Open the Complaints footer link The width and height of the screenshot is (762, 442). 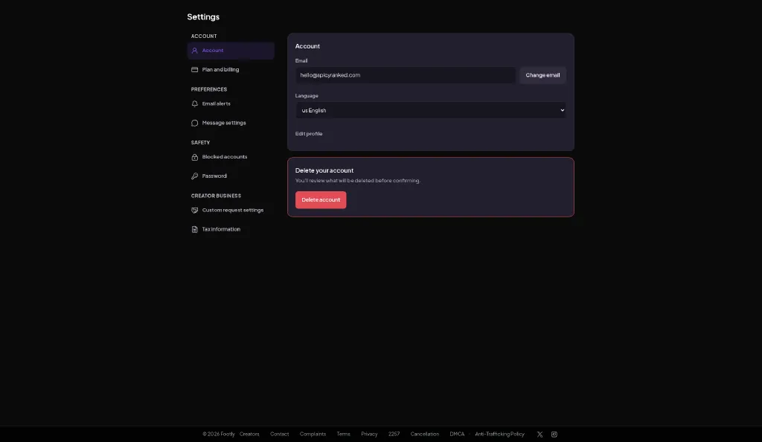[313, 435]
